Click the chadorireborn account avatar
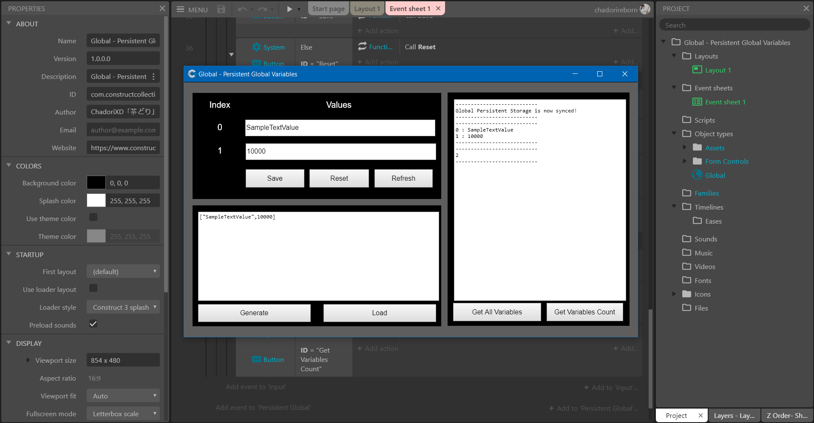Screen dimensions: 814x423 pos(645,9)
